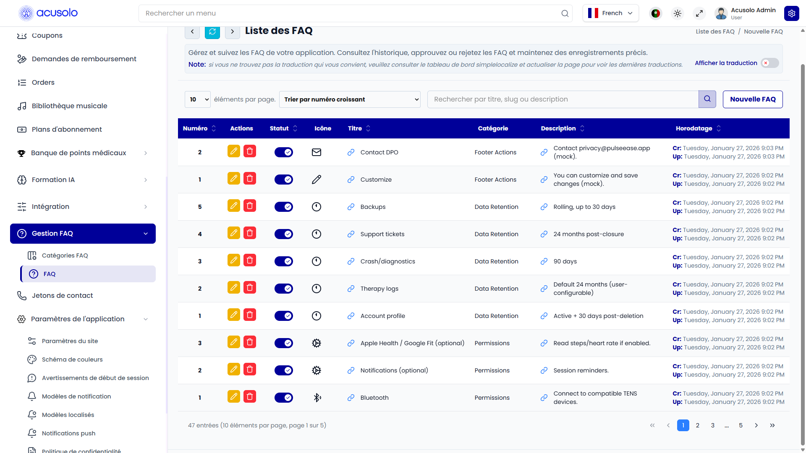Viewport: 806px width, 453px height.
Task: Open Catégories FAQ in the sidebar
Action: coord(65,255)
